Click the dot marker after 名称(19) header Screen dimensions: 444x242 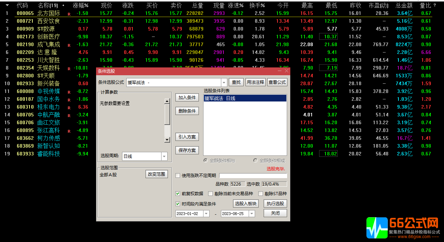pyautogui.click(x=63, y=5)
